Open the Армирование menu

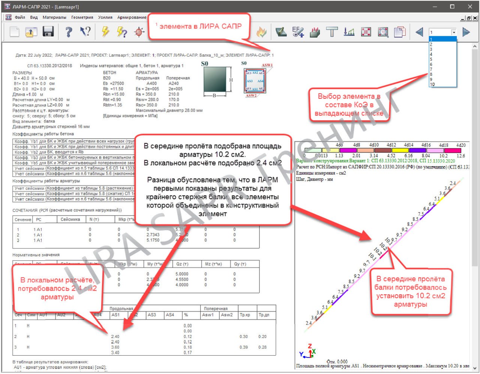tap(132, 17)
